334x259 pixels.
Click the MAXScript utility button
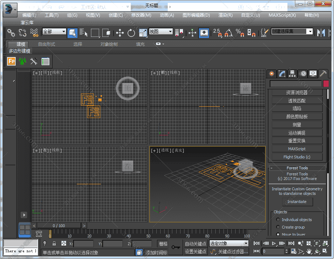297,149
